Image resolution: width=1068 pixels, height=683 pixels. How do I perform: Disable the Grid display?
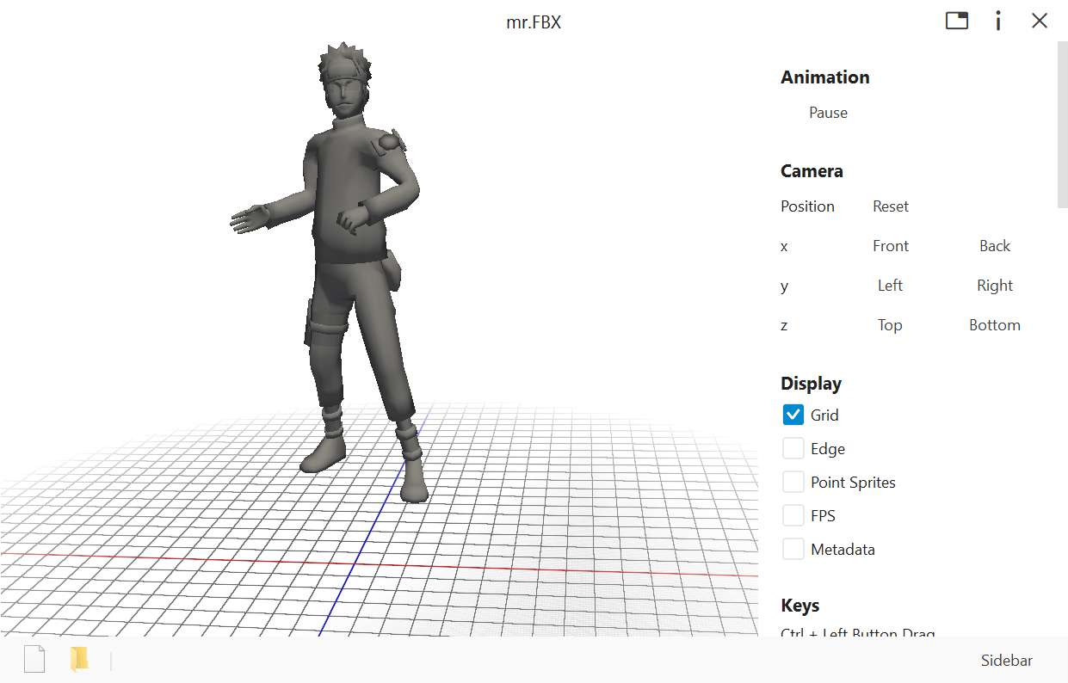tap(793, 415)
